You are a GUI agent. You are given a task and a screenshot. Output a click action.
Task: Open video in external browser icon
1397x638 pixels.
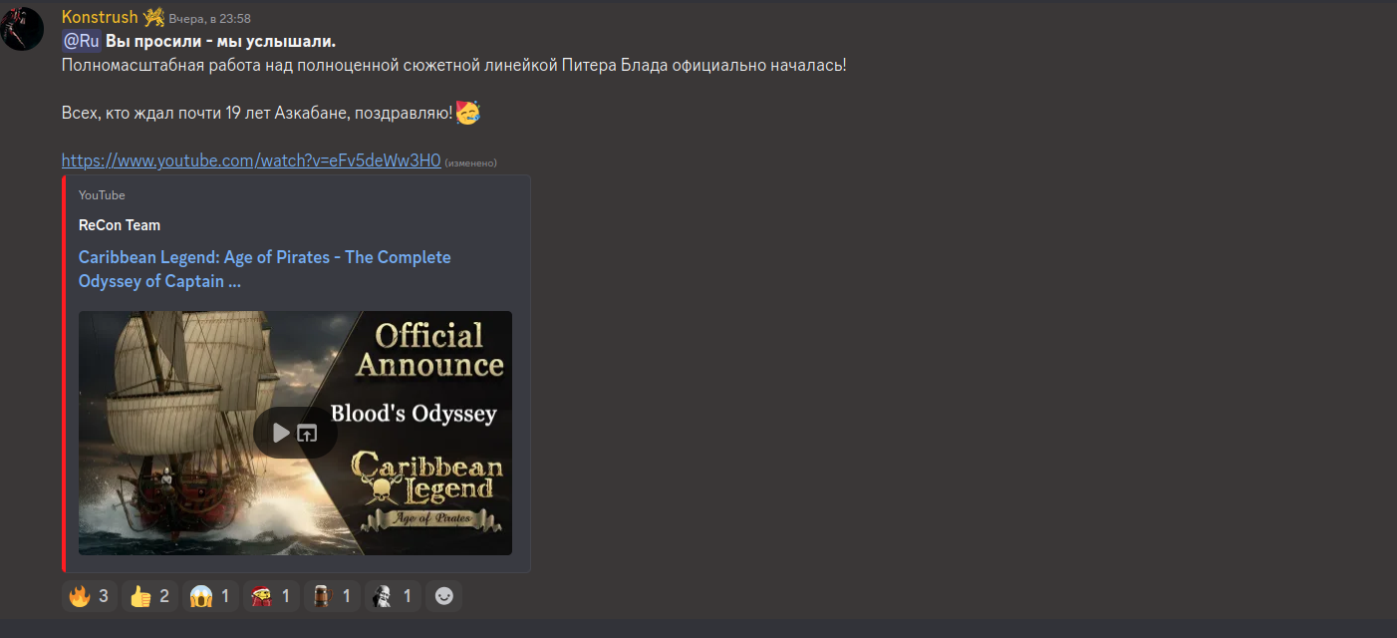[308, 433]
